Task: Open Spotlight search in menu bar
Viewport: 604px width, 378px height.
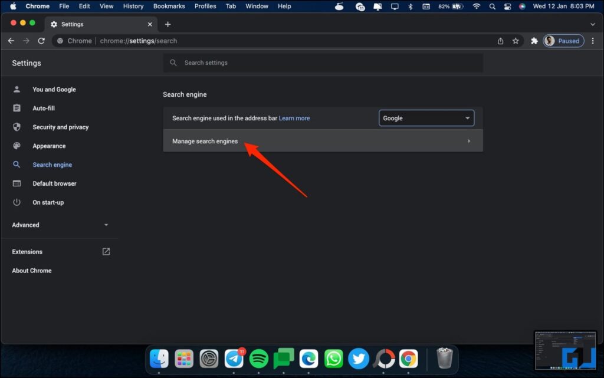Action: (493, 6)
